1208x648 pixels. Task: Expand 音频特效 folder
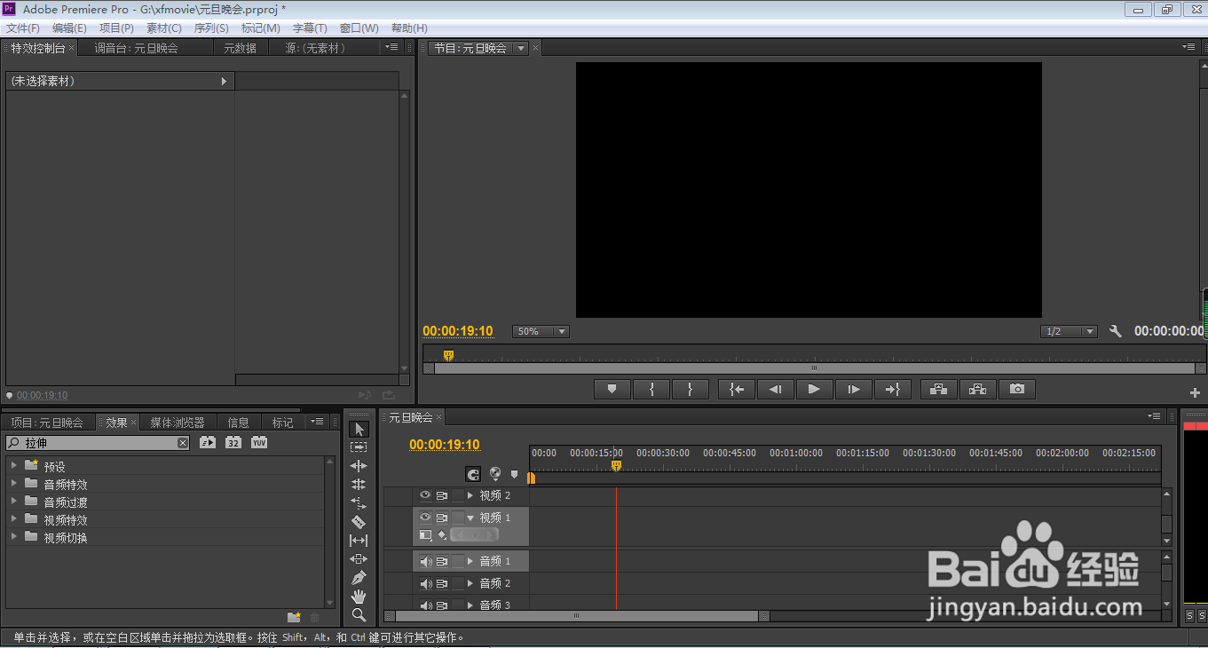[14, 484]
